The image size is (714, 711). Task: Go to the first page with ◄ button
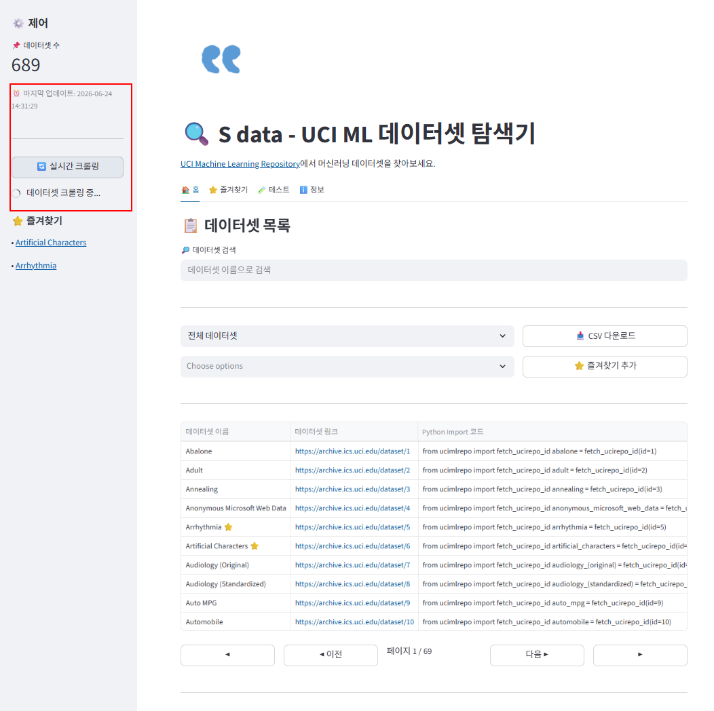click(x=227, y=655)
